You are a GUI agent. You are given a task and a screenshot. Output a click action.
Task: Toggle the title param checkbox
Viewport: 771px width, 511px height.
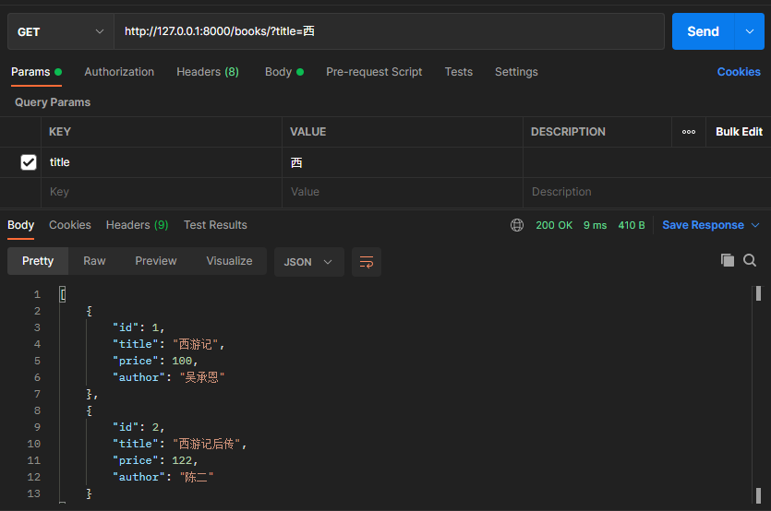pyautogui.click(x=29, y=162)
